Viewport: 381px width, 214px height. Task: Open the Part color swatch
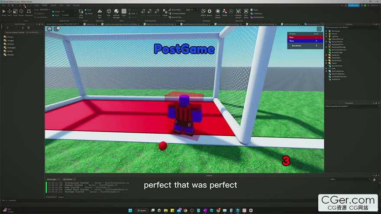124,11
